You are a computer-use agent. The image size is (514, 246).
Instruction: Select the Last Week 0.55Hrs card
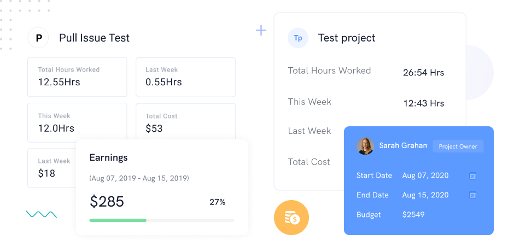[x=185, y=77]
